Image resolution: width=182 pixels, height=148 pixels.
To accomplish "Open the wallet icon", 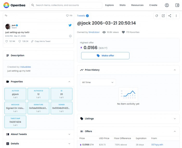I will tap(177, 5).
